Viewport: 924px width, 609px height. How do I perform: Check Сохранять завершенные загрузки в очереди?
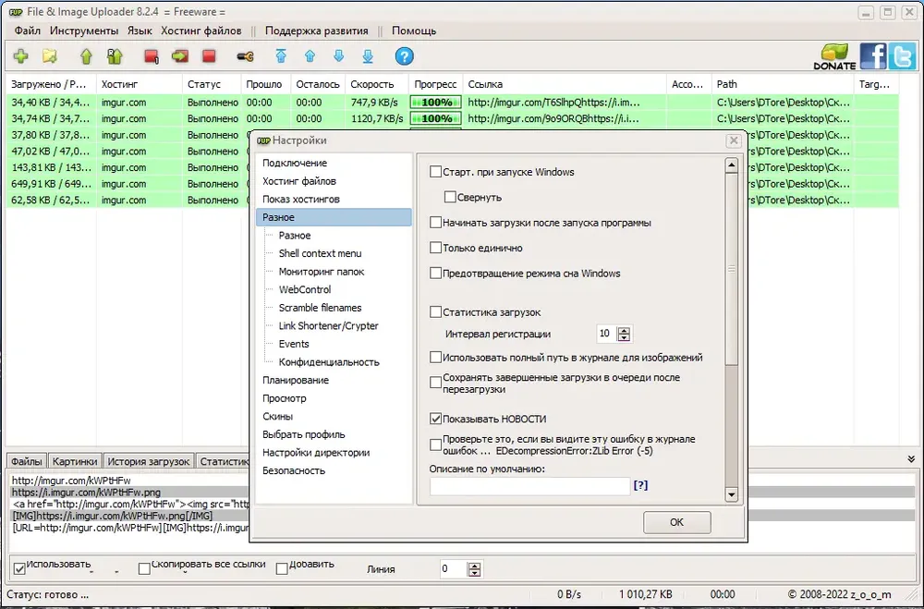pyautogui.click(x=435, y=383)
